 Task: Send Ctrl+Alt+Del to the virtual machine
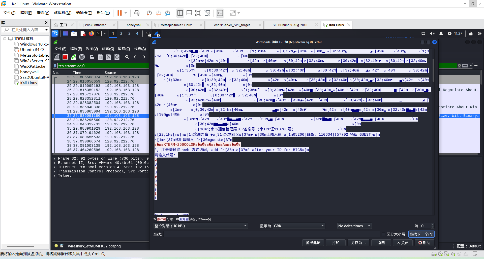coord(137,13)
